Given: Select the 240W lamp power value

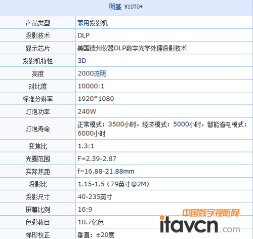Looking at the screenshot, I should coord(87,111).
